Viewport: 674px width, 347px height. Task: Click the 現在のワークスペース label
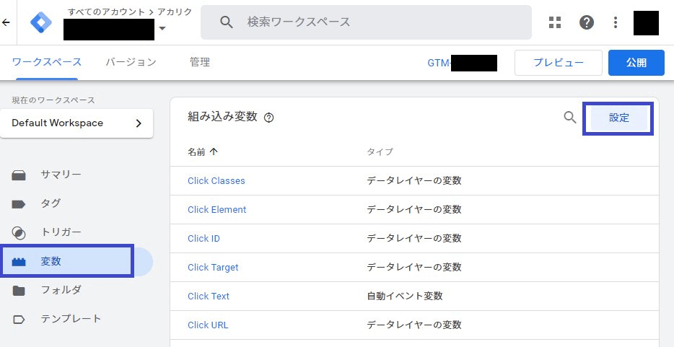(53, 100)
